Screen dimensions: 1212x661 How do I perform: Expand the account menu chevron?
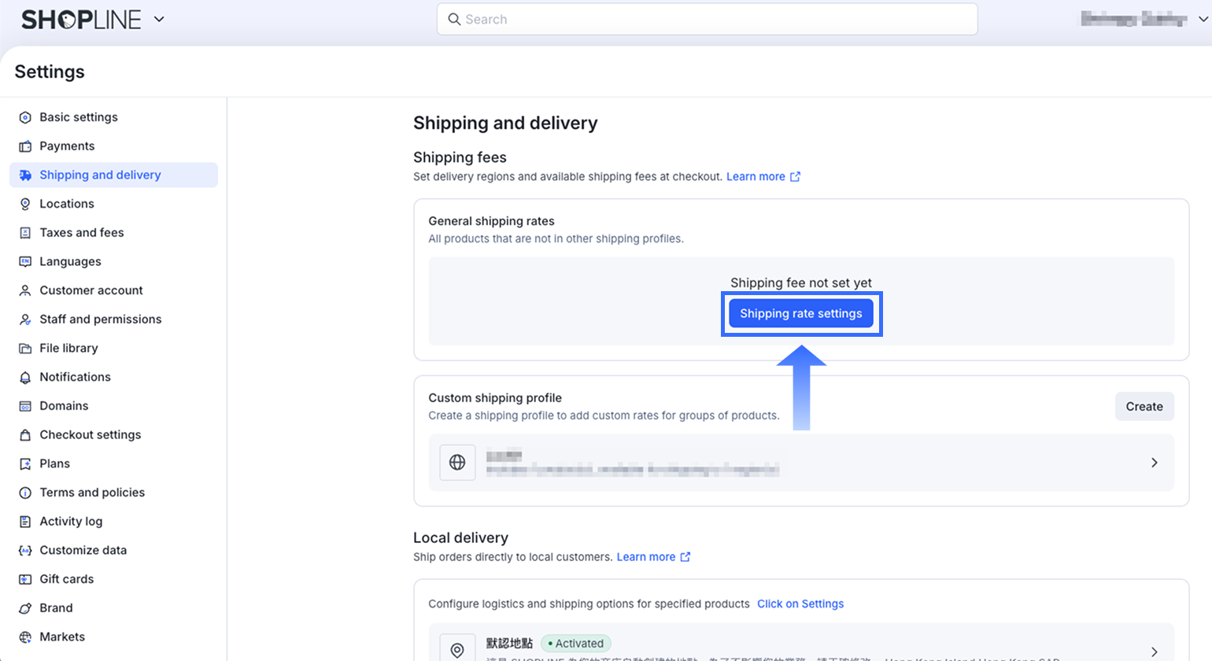point(1203,19)
